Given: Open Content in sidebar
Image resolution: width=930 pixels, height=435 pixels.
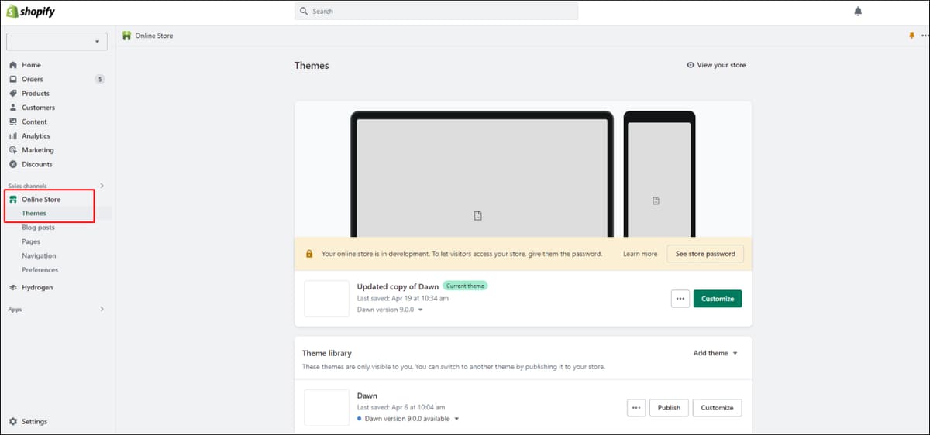Looking at the screenshot, I should pyautogui.click(x=34, y=122).
